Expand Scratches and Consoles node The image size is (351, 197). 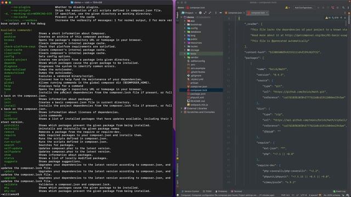click(182, 112)
